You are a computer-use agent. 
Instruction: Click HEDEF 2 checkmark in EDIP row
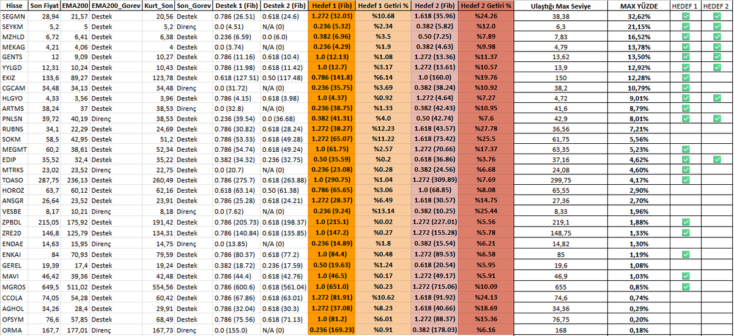click(717, 159)
